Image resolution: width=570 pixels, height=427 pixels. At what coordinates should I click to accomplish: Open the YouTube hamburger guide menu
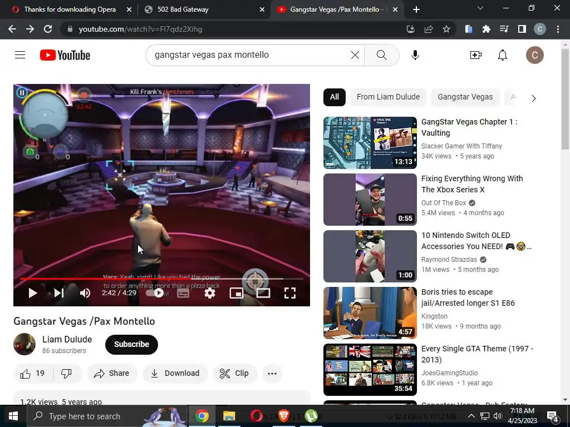(20, 55)
